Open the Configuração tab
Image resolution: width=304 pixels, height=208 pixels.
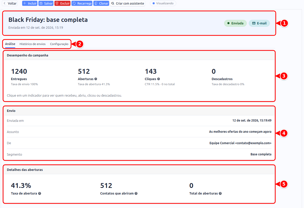[59, 44]
